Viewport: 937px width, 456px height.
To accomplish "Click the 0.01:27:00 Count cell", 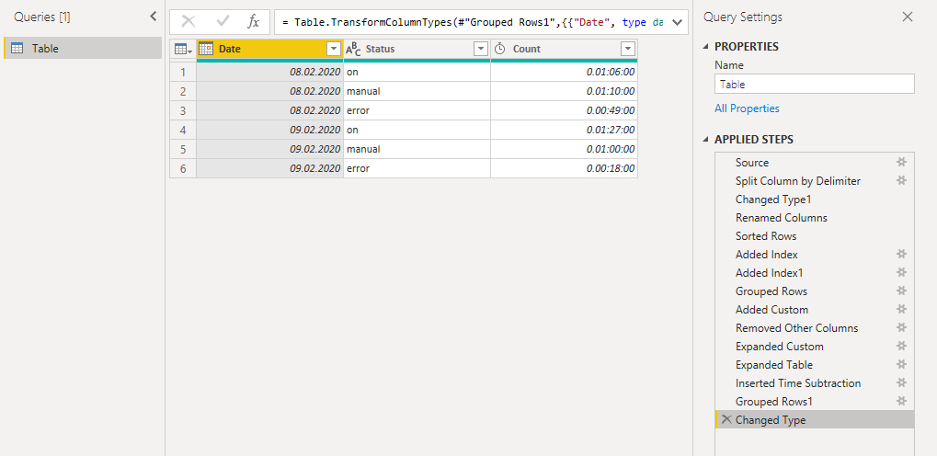I will tap(564, 130).
